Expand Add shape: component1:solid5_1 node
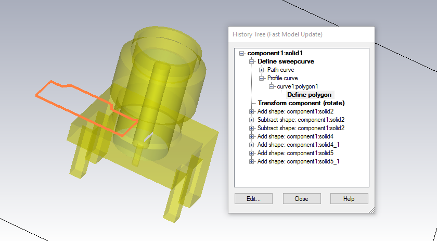437x241 pixels. click(251, 161)
